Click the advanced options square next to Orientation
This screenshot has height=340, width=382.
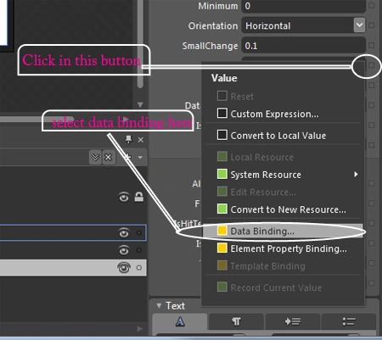click(x=372, y=25)
